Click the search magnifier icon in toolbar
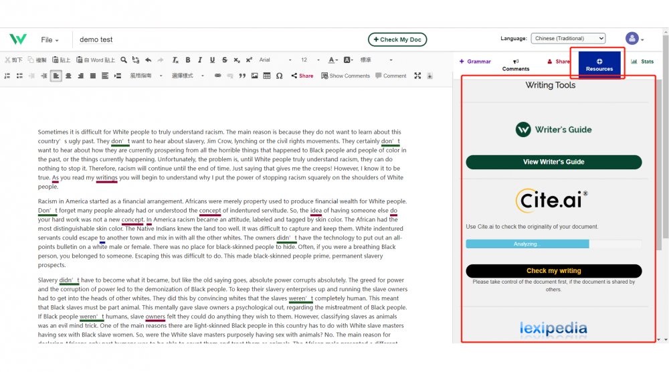The height and width of the screenshot is (372, 669). pos(124,60)
